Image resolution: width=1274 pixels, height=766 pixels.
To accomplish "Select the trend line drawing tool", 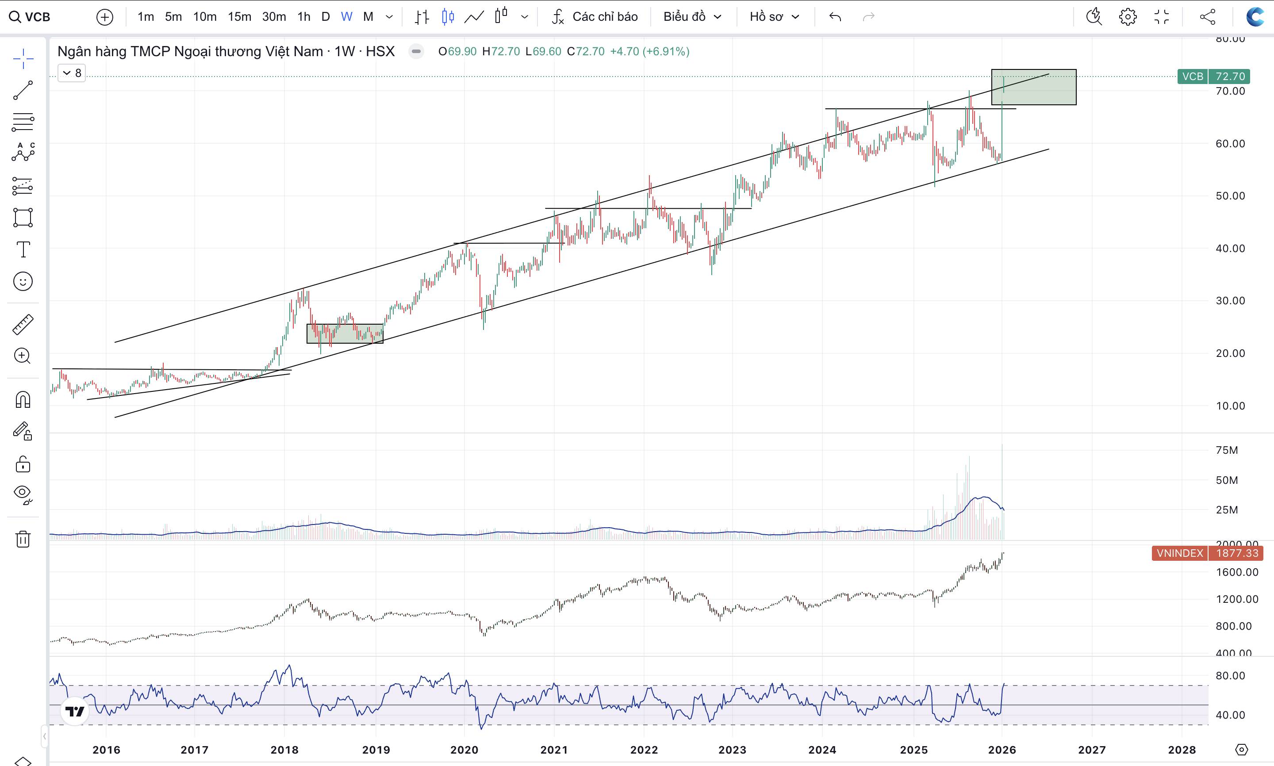I will pos(23,90).
